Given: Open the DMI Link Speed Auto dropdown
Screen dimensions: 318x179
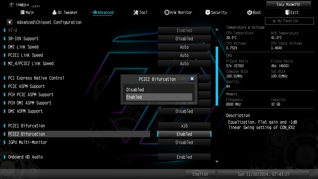Looking at the screenshot, I should click(184, 47).
